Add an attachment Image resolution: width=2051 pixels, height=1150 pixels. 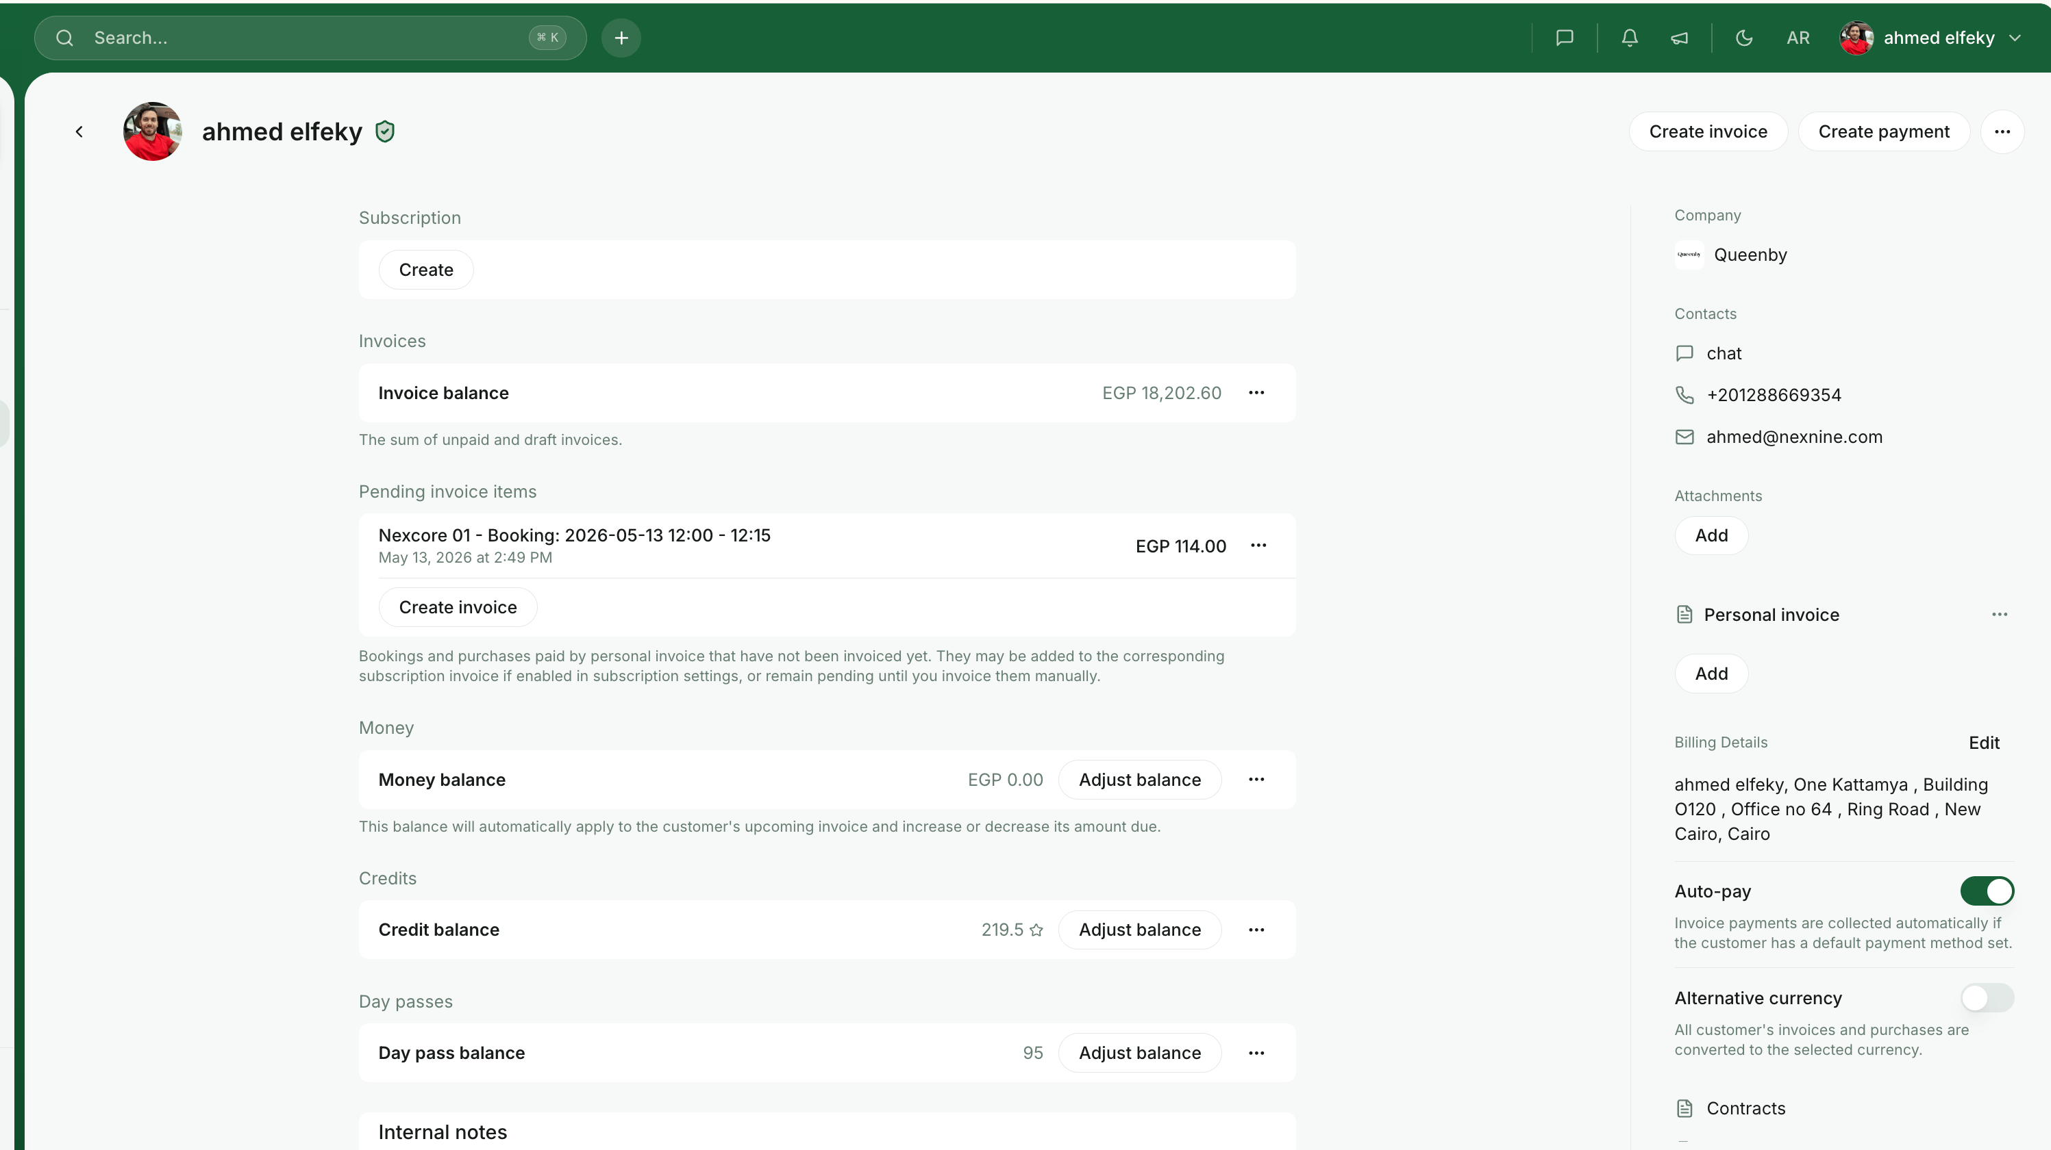pos(1711,535)
